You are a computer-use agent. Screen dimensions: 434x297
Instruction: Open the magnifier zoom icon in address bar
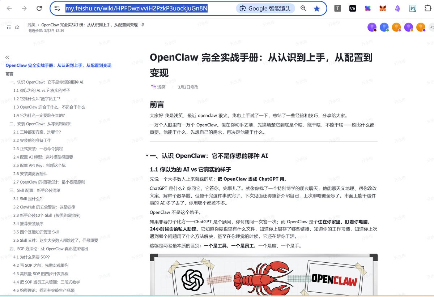[x=303, y=8]
